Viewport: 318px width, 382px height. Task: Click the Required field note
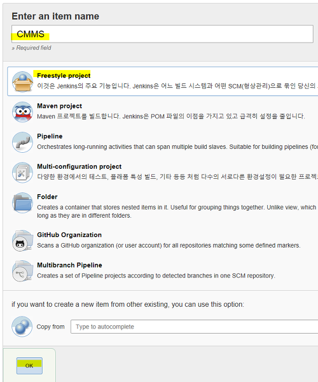coord(31,48)
